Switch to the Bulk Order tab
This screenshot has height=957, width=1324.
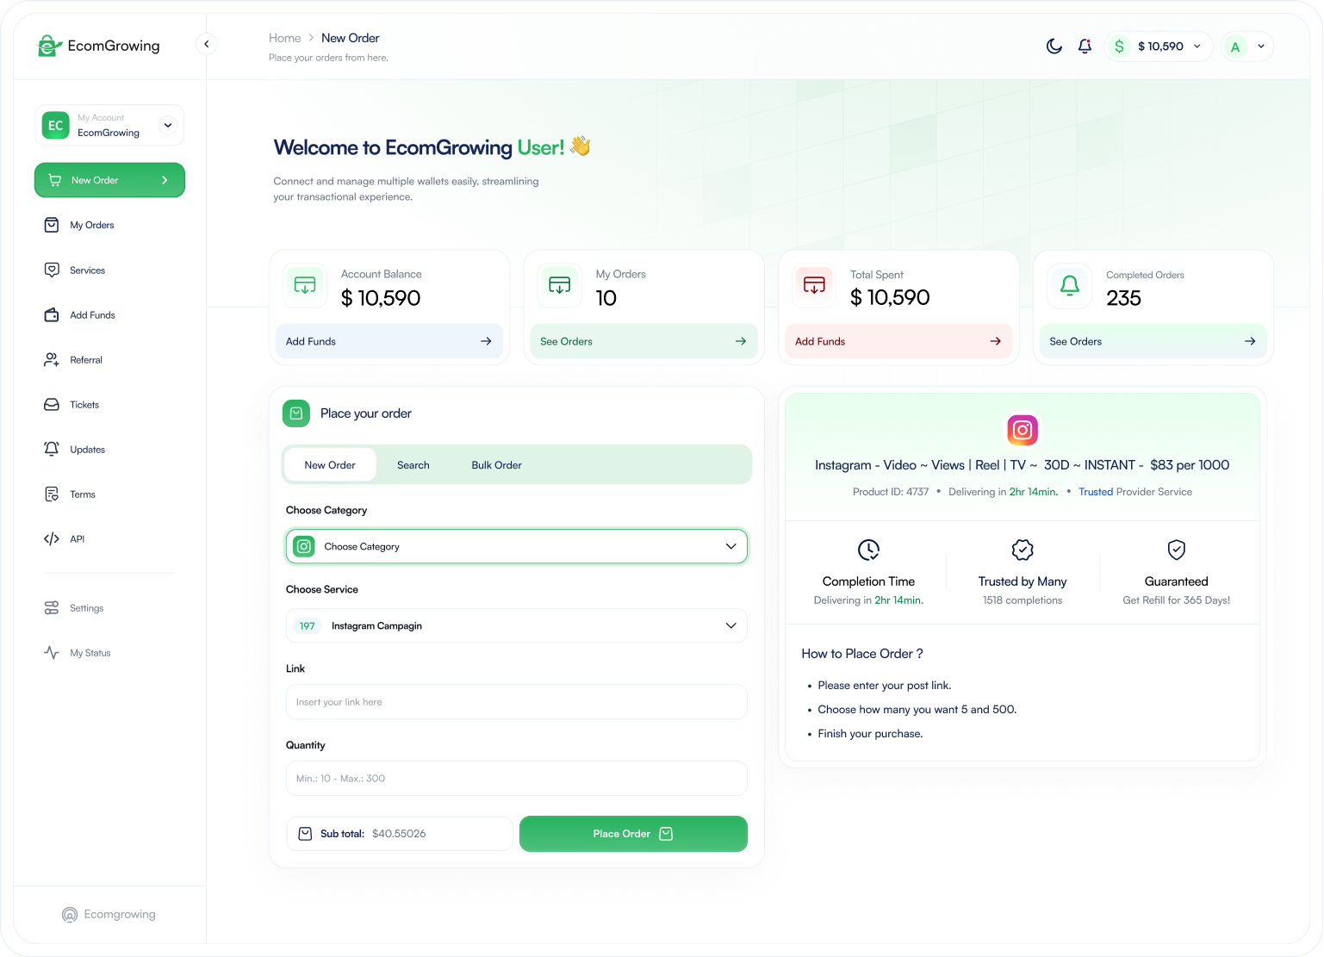496,465
